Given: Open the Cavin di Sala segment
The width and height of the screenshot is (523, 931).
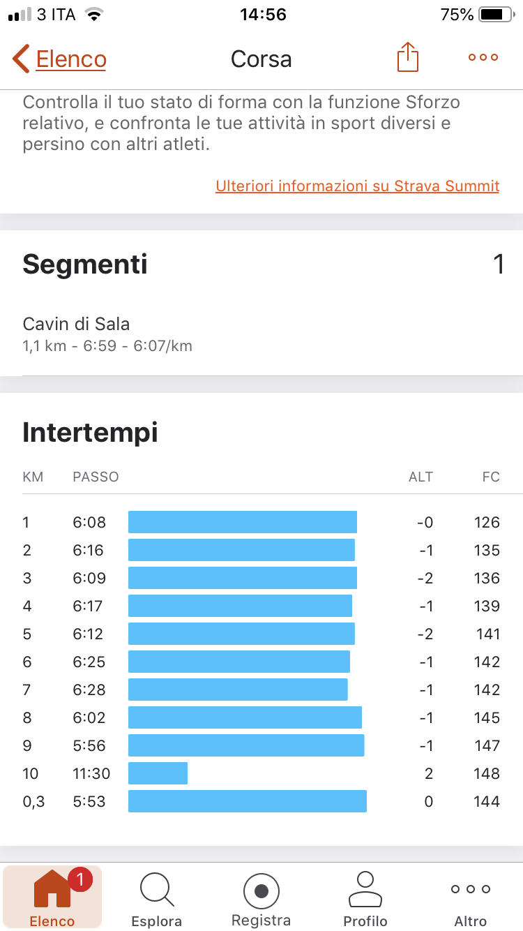Looking at the screenshot, I should (261, 334).
